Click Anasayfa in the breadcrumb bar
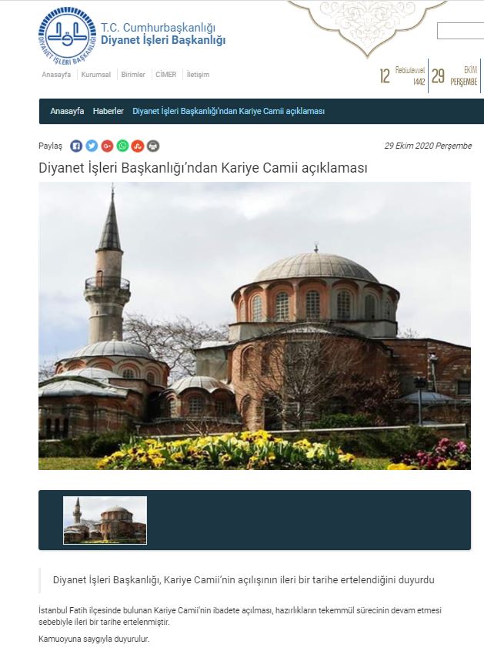Viewport: 484px width, 648px height. pos(67,111)
